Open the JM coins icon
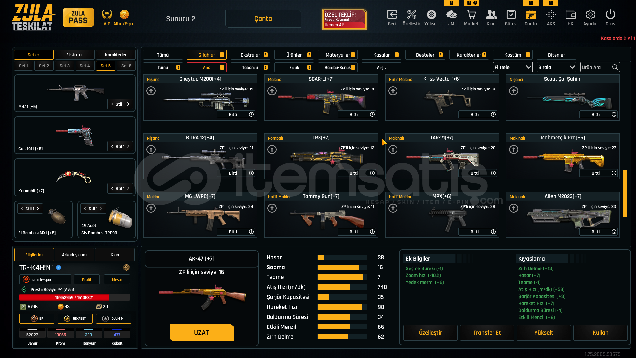The height and width of the screenshot is (358, 636). click(x=451, y=15)
